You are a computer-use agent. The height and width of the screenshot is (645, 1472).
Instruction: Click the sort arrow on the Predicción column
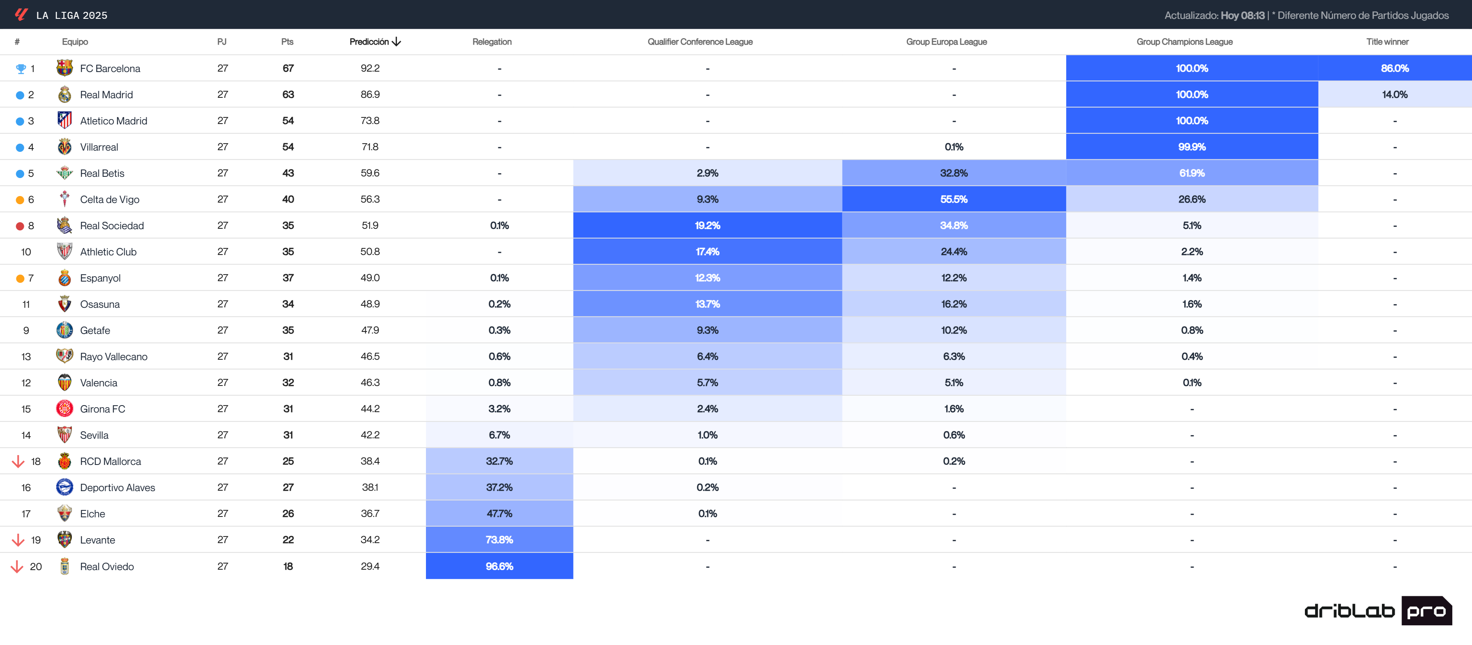point(396,42)
